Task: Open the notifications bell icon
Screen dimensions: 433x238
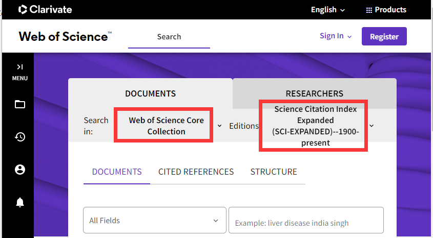Action: 20,202
